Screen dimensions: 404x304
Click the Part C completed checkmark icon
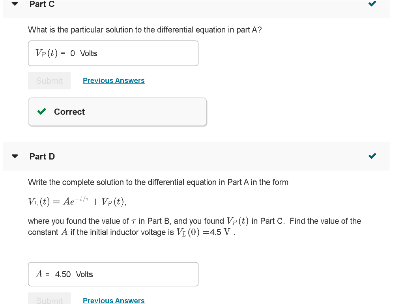(x=372, y=3)
